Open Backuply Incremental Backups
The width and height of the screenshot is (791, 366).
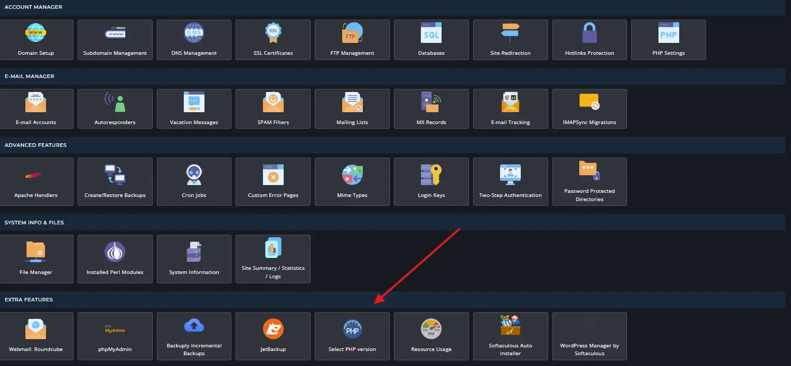194,336
